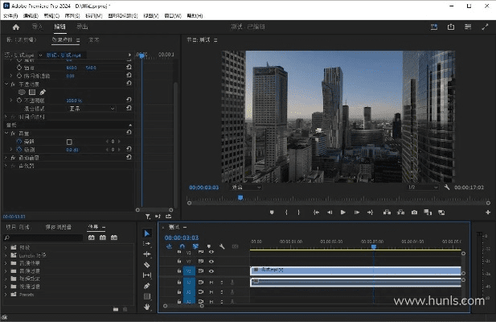Viewport: 496px width, 322px height.
Task: Select the Slip tool
Action: [x=147, y=275]
